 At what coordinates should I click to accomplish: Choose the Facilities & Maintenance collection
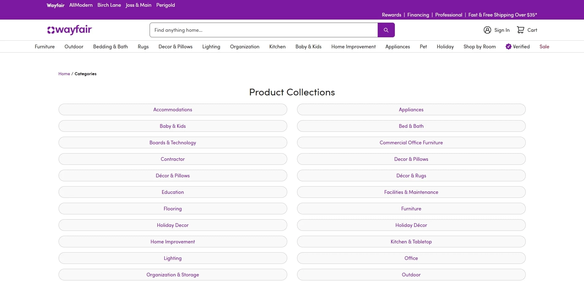click(411, 192)
